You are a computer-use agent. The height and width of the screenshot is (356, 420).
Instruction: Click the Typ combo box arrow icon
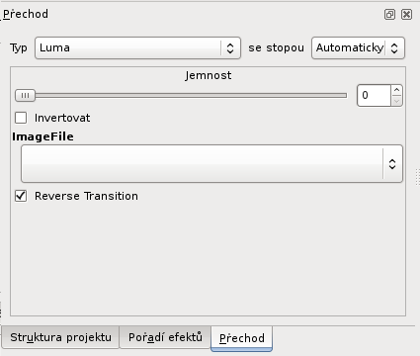tap(230, 48)
